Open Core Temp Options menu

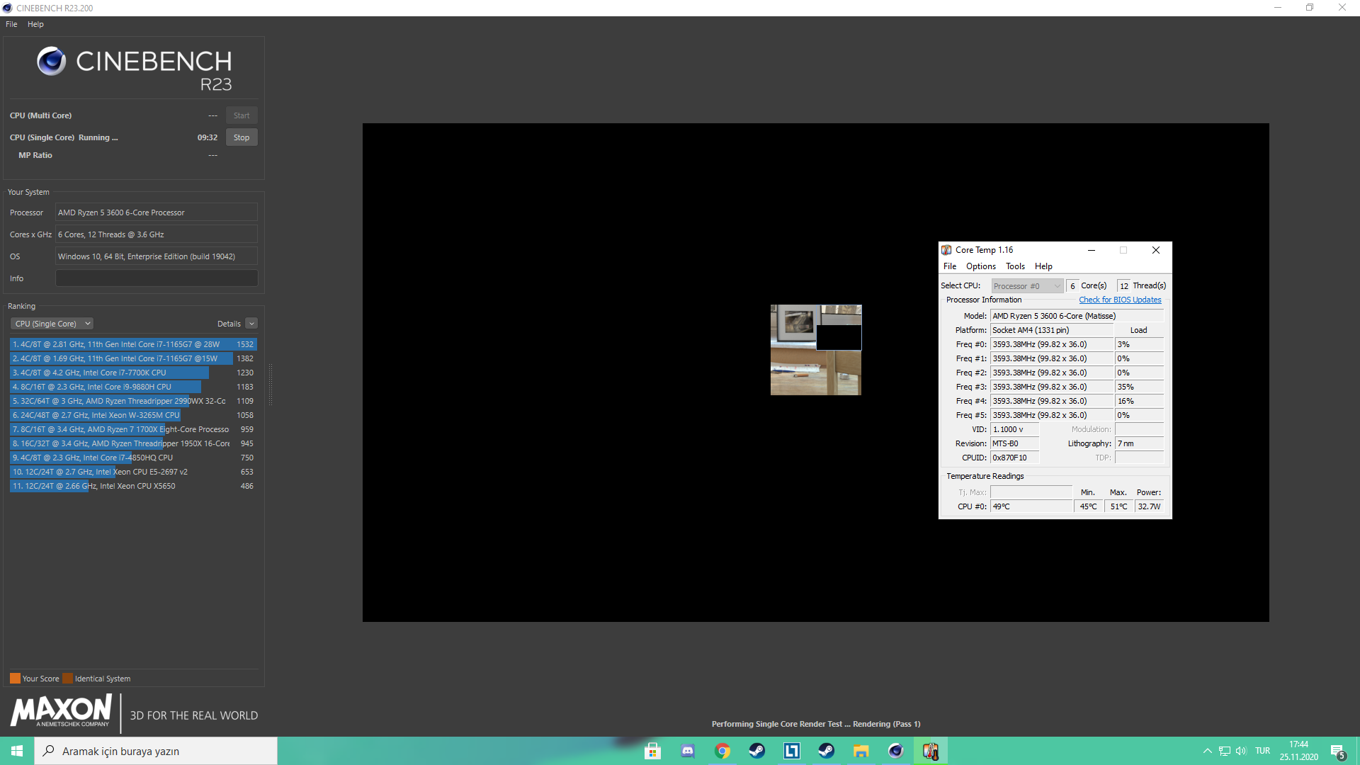981,267
